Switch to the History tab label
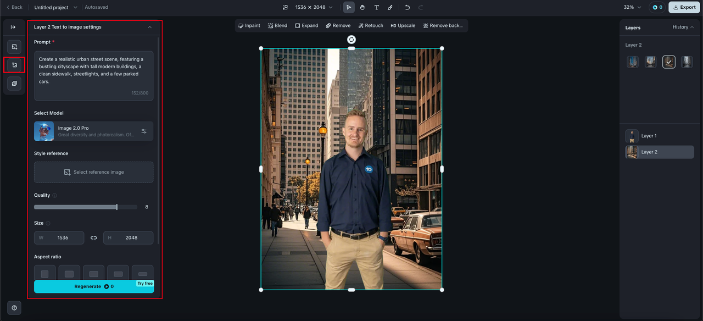Viewport: 703px width, 321px height. click(680, 27)
